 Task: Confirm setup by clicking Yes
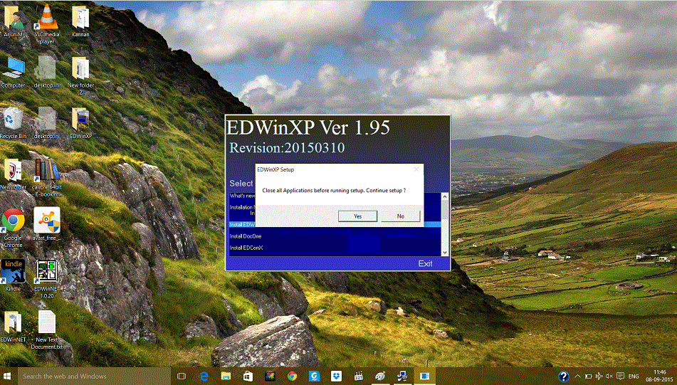click(x=357, y=216)
